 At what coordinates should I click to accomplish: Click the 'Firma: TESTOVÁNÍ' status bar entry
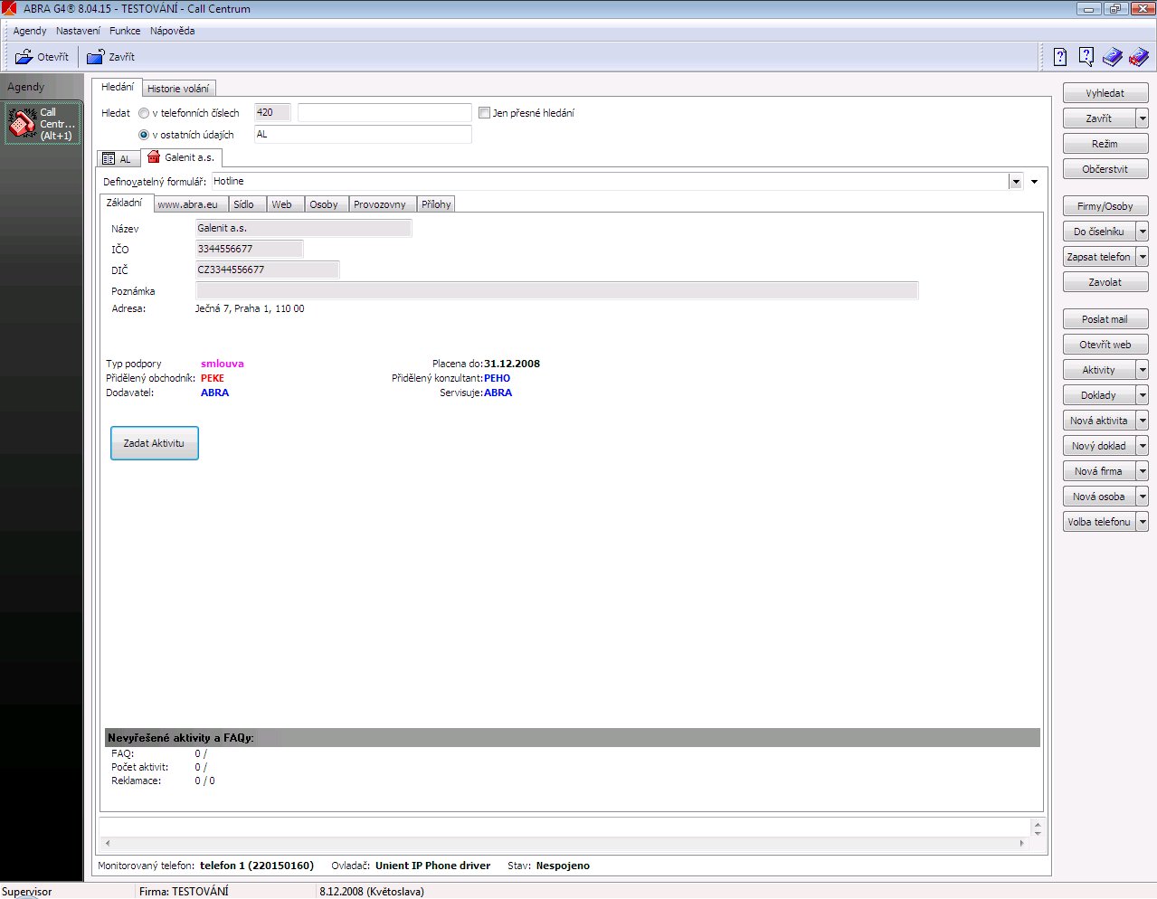point(184,892)
